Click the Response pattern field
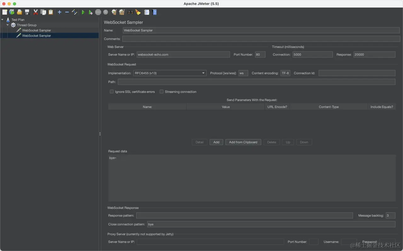 coord(244,216)
